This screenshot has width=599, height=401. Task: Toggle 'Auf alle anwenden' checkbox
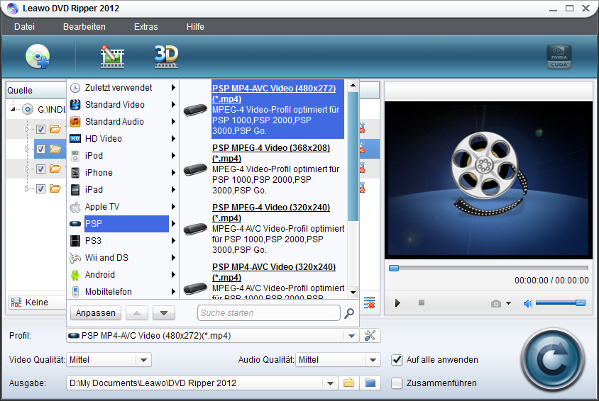pyautogui.click(x=397, y=360)
